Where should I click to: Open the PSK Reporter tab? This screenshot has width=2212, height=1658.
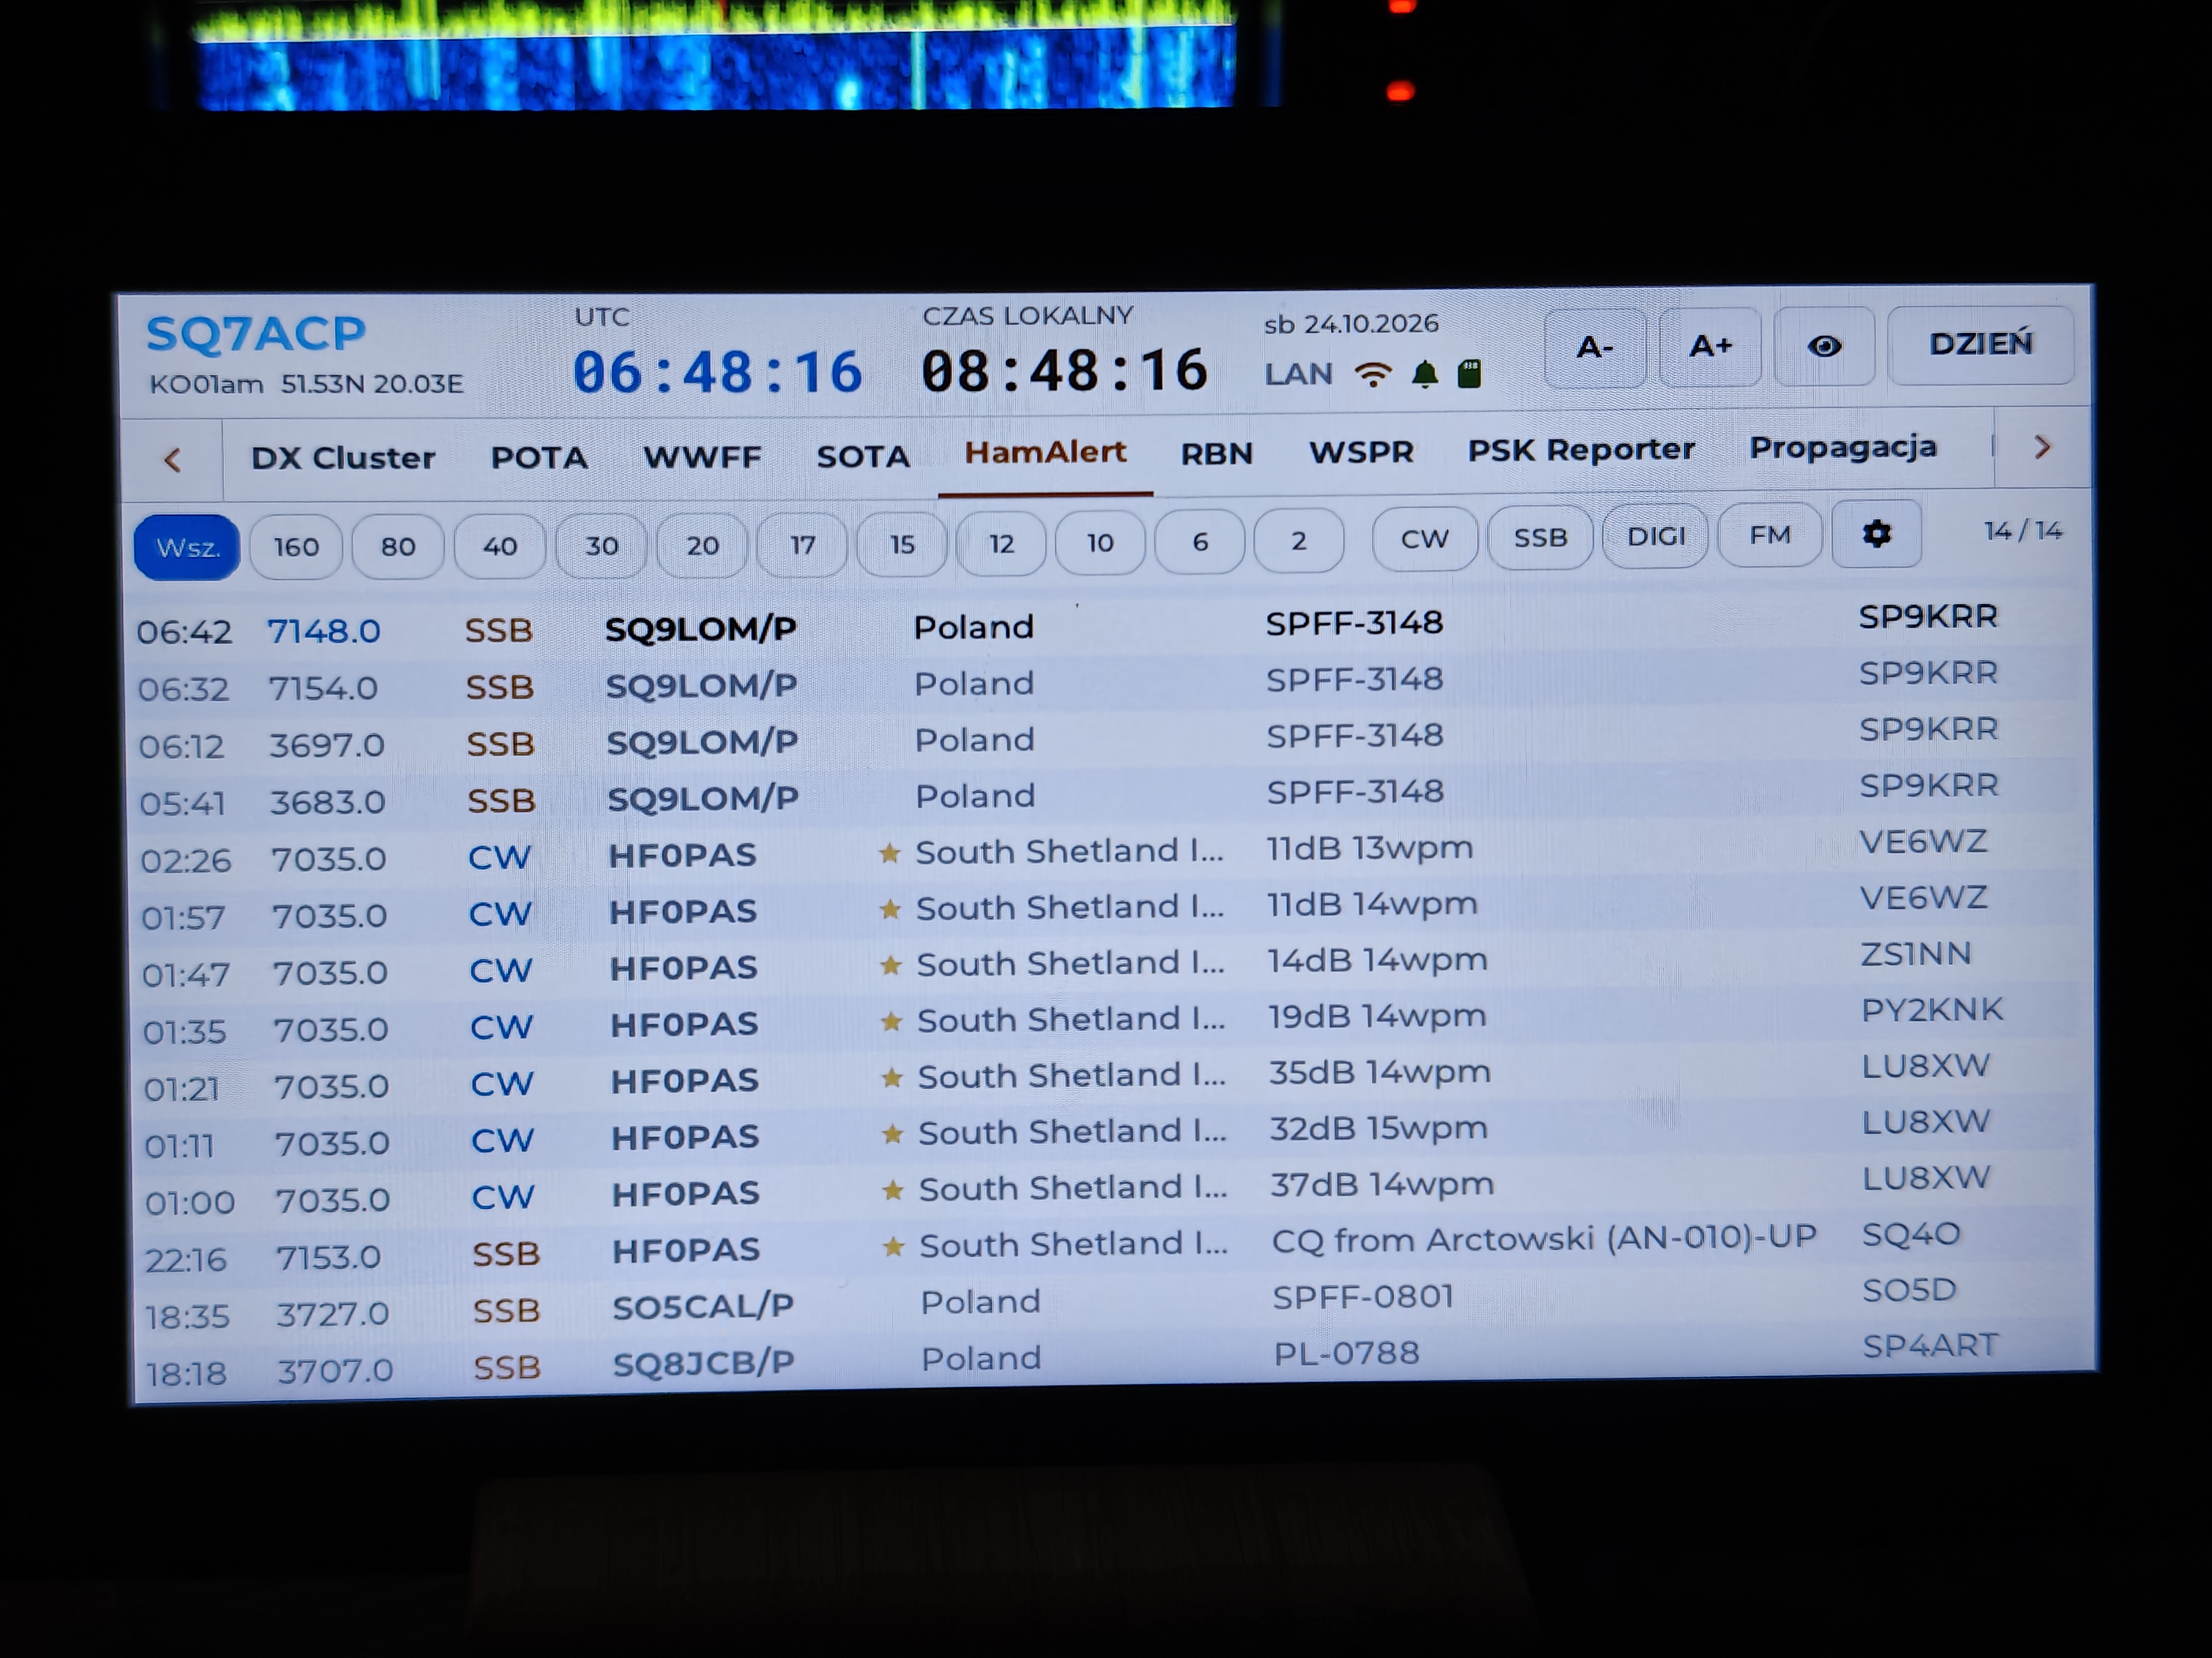[x=1581, y=450]
